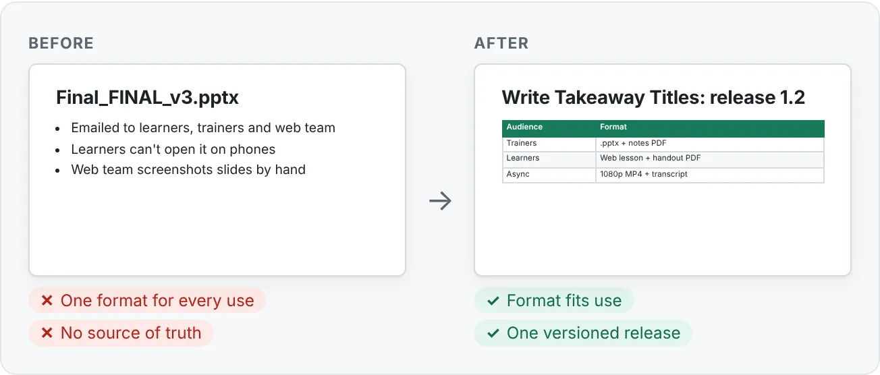Select title 'Write Takeaway Titles: release 1.2'
This screenshot has height=375, width=880.
coord(654,98)
